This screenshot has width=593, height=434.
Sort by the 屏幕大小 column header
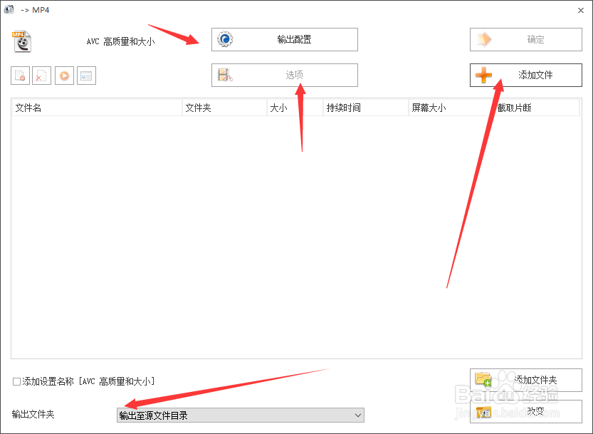coord(451,108)
